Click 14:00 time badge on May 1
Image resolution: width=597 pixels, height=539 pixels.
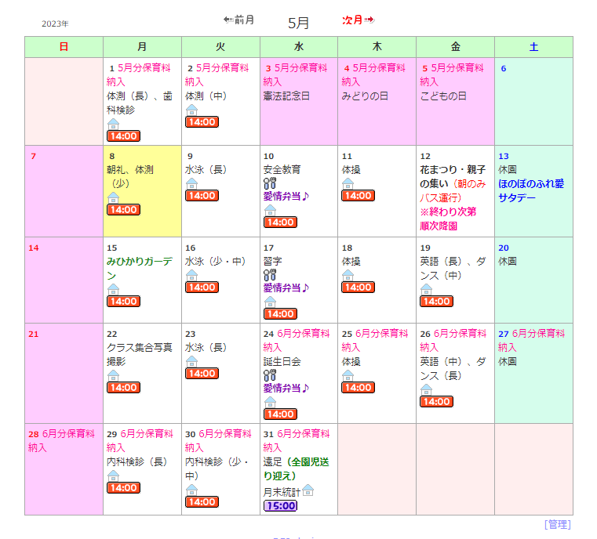[123, 136]
